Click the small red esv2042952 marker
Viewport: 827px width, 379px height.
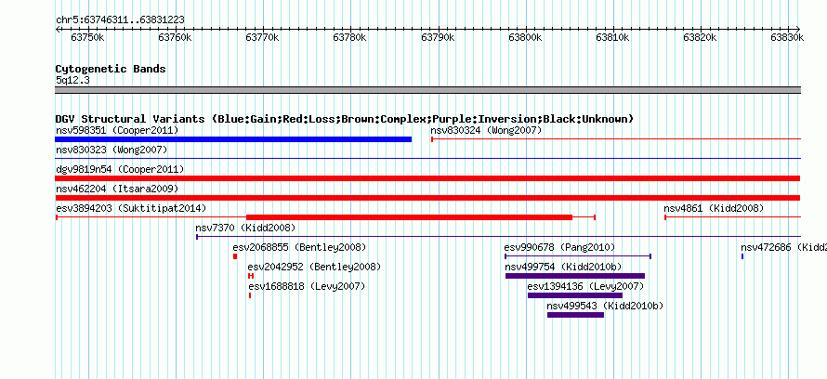tap(251, 276)
